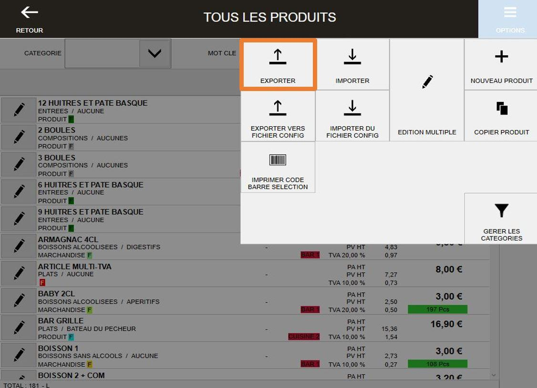Create a NOUVEAU PRODUIT
537x388 pixels.
501,65
